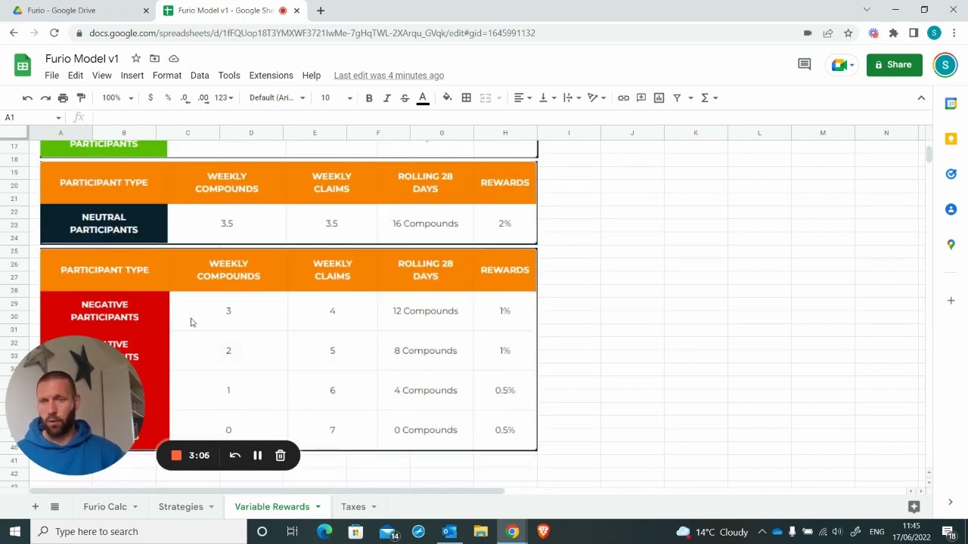Screen dimensions: 968x544
Task: Open the text color picker
Action: point(423,97)
